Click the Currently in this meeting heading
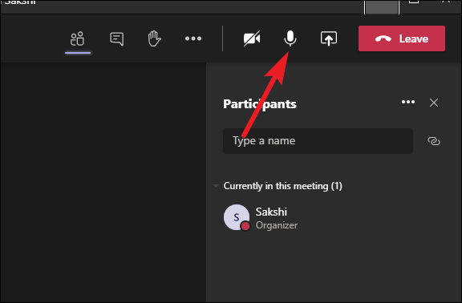This screenshot has height=303, width=462. click(282, 186)
